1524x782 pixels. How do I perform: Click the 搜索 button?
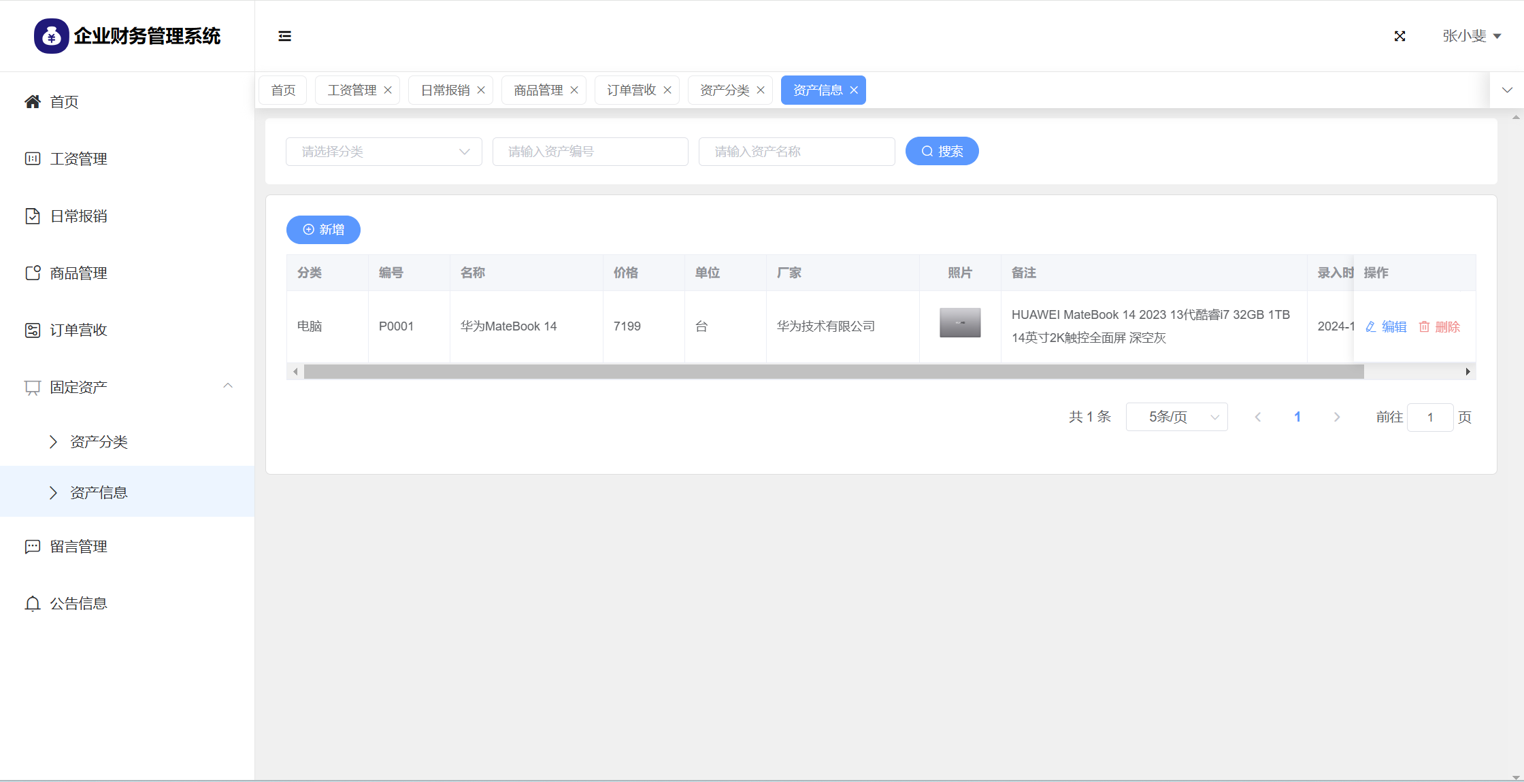pyautogui.click(x=942, y=152)
